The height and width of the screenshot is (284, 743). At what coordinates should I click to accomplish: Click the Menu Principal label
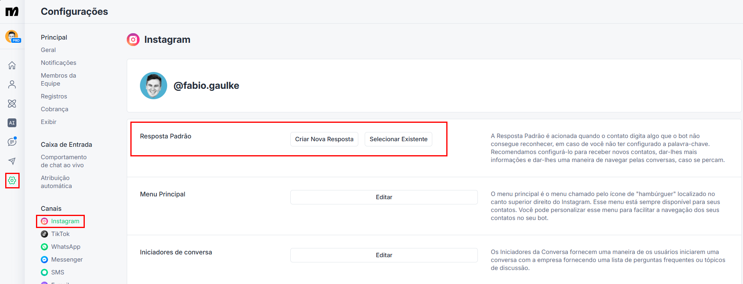click(x=163, y=194)
